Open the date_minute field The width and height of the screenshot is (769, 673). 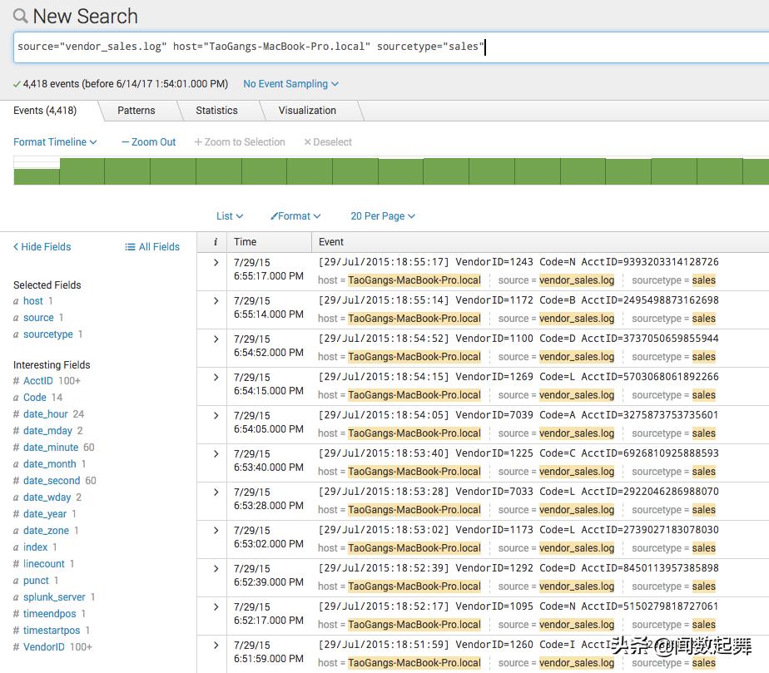[x=51, y=448]
